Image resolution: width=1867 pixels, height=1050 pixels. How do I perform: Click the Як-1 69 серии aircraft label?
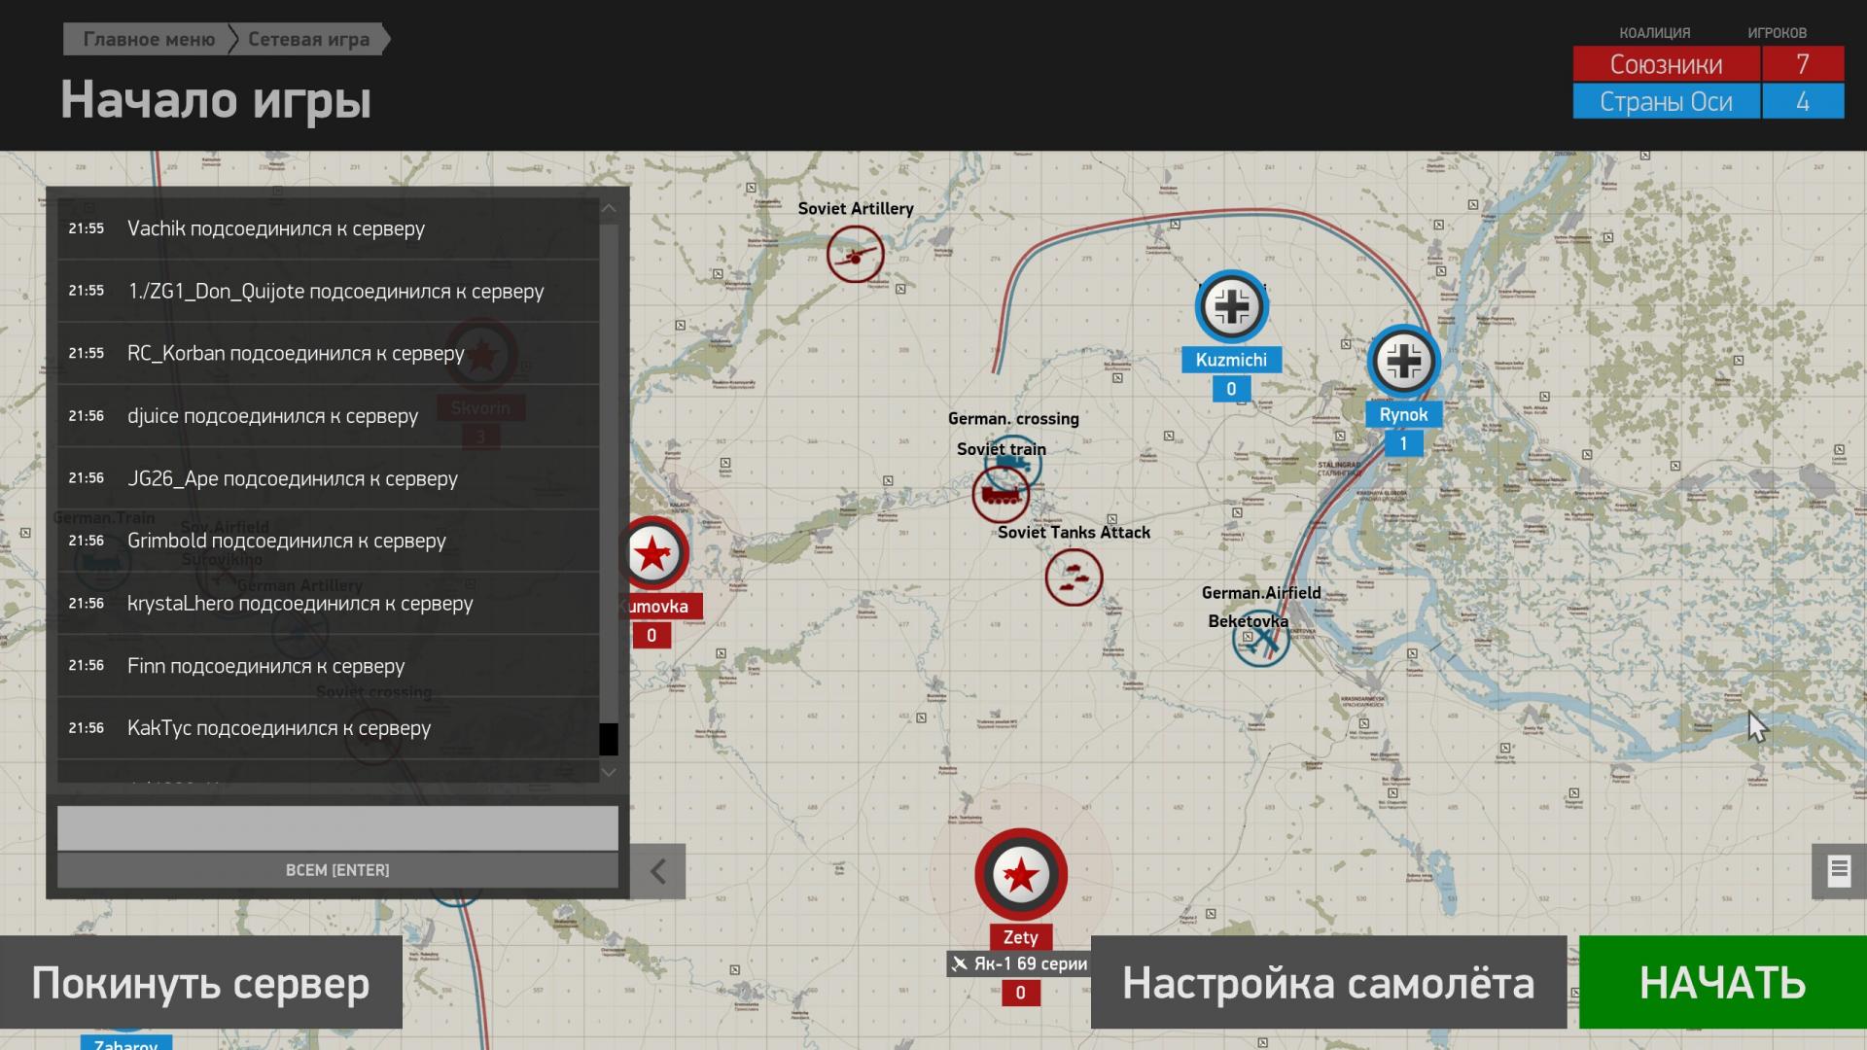1019,963
